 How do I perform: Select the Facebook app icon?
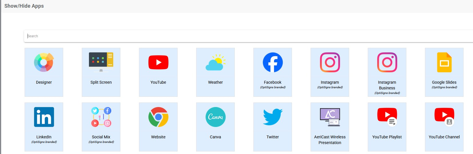[273, 62]
